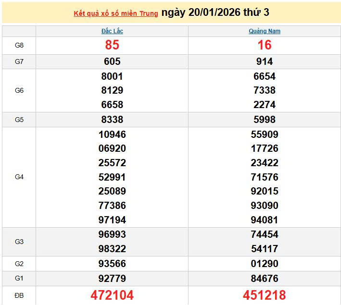Select the G4 row label
The height and width of the screenshot is (305, 341).
(x=19, y=177)
